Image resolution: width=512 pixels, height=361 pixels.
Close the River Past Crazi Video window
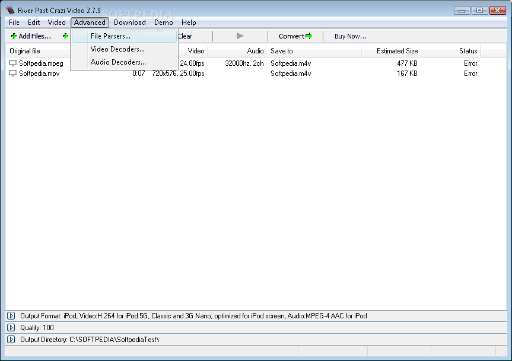[497, 11]
